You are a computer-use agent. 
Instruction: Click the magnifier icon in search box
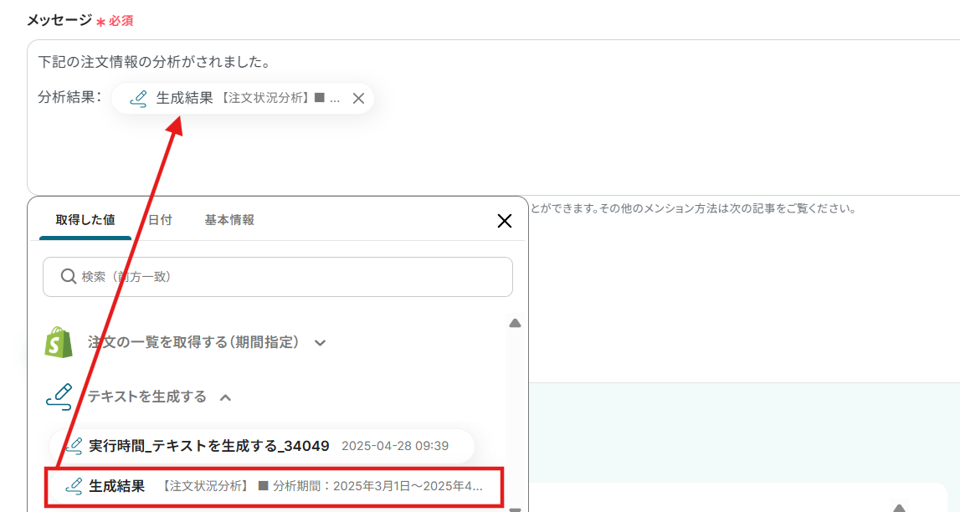[69, 276]
